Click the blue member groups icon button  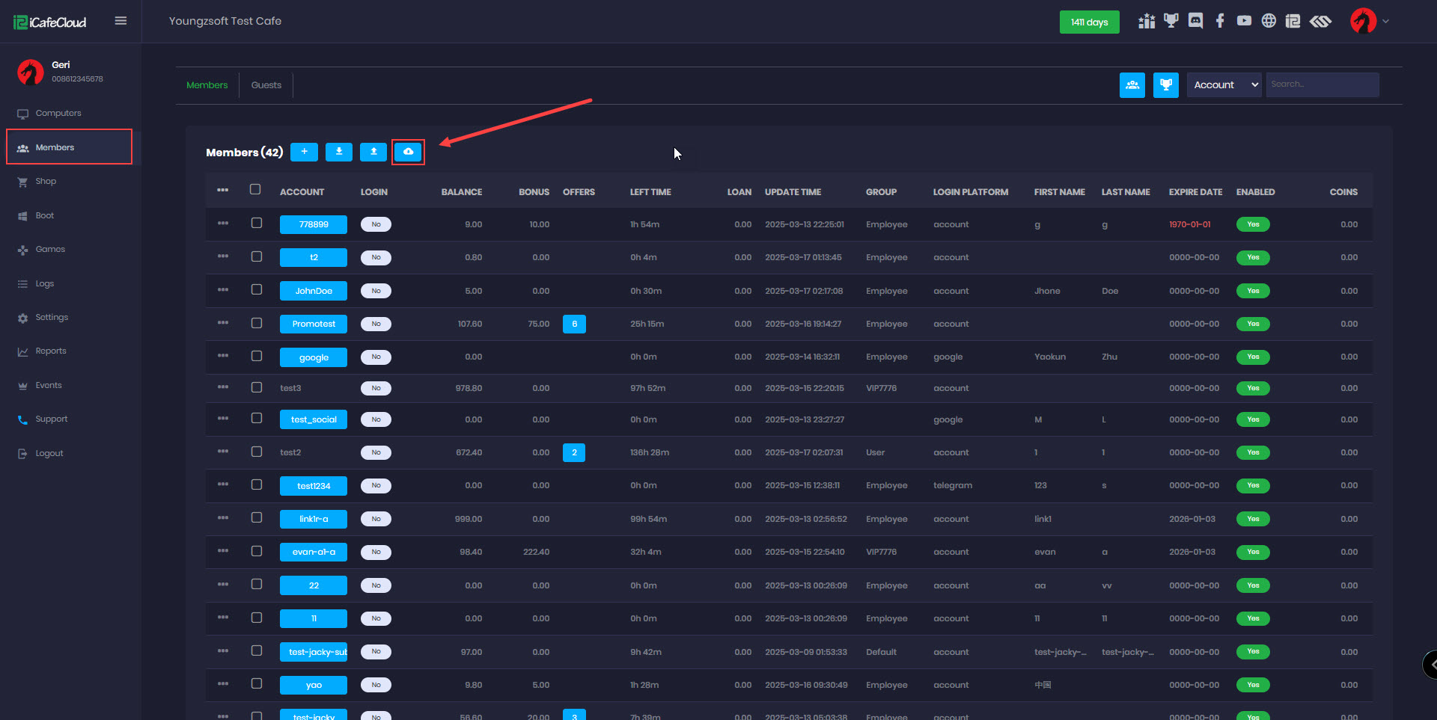1132,85
